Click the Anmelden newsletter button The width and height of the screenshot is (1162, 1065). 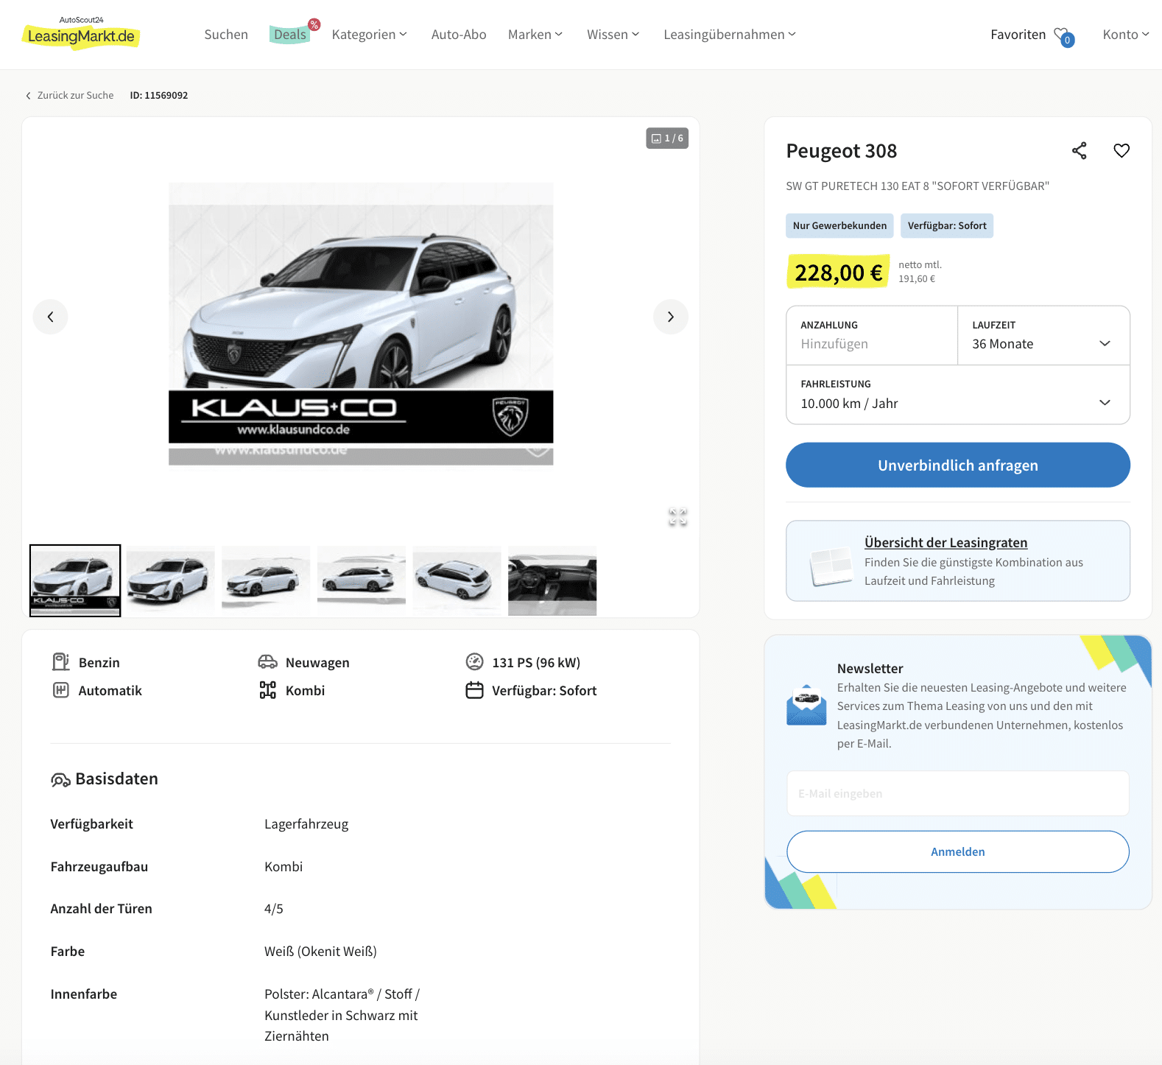click(x=958, y=851)
